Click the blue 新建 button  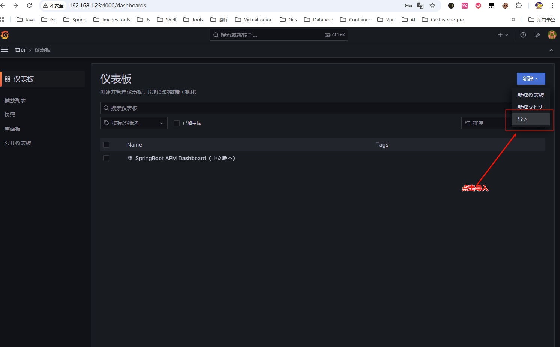click(530, 79)
